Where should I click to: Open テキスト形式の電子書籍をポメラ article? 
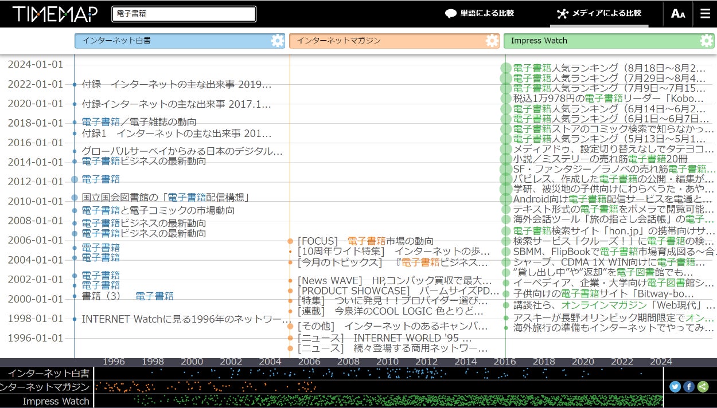pos(614,209)
